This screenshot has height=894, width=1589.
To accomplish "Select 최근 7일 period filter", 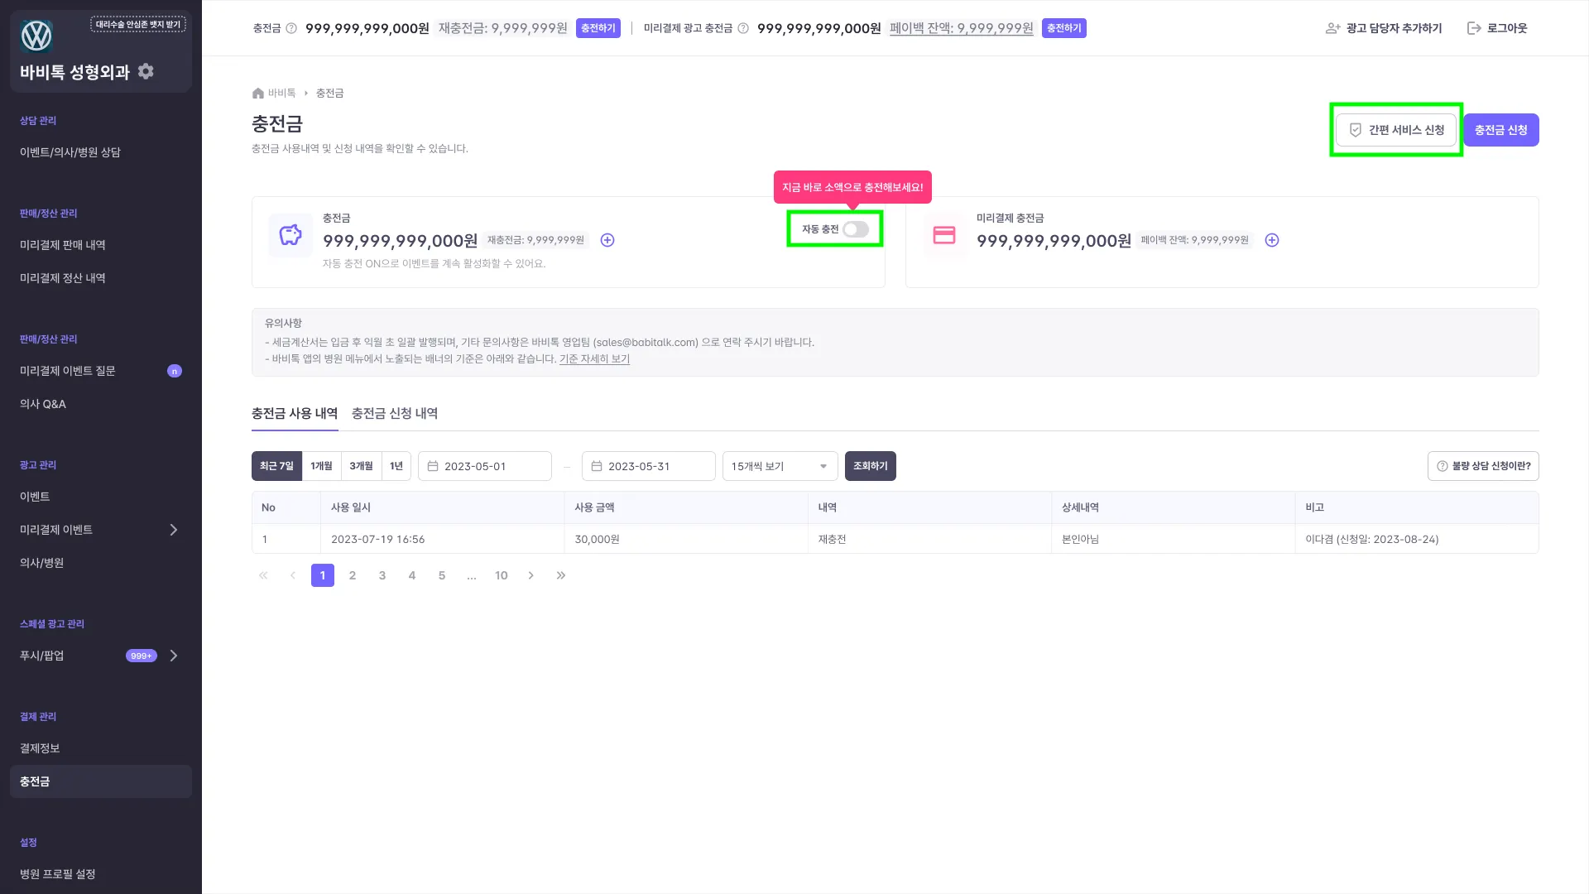I will tap(276, 466).
